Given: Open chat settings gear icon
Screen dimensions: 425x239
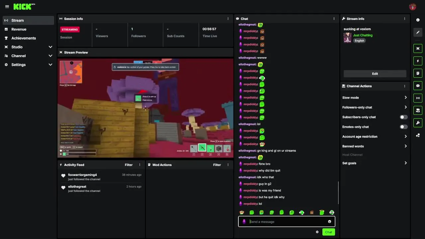Looking at the screenshot, I should click(317, 232).
